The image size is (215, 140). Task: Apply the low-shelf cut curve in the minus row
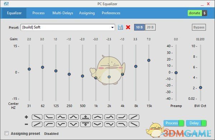pyautogui.click(x=49, y=124)
